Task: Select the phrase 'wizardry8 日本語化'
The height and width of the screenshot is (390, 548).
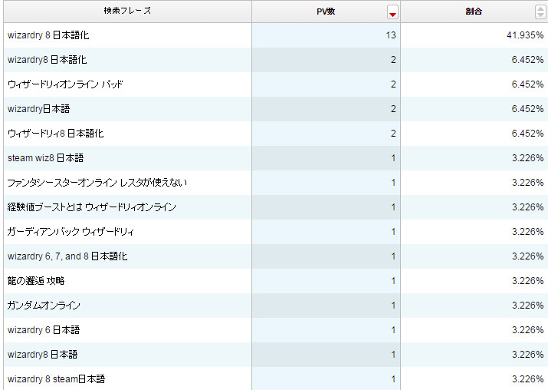Action: [x=48, y=60]
